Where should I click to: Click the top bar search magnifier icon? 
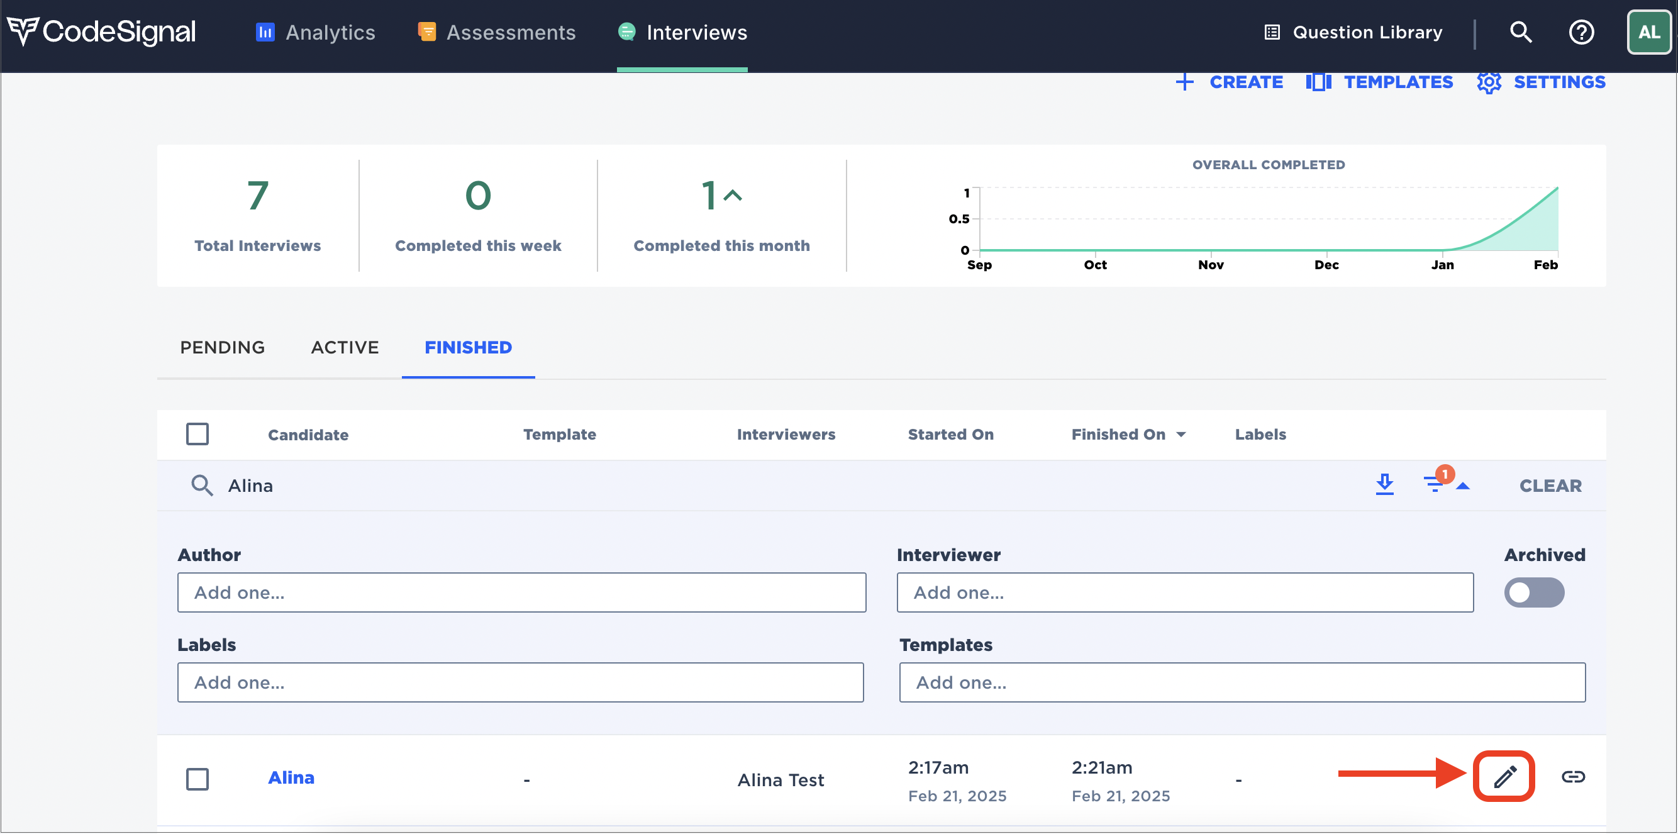pos(1520,32)
